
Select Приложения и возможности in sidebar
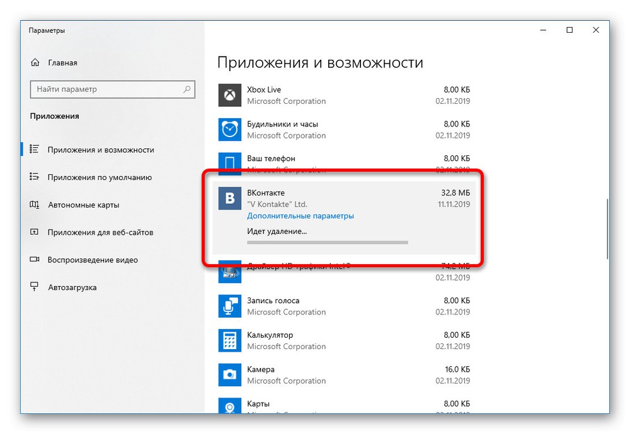pos(101,150)
